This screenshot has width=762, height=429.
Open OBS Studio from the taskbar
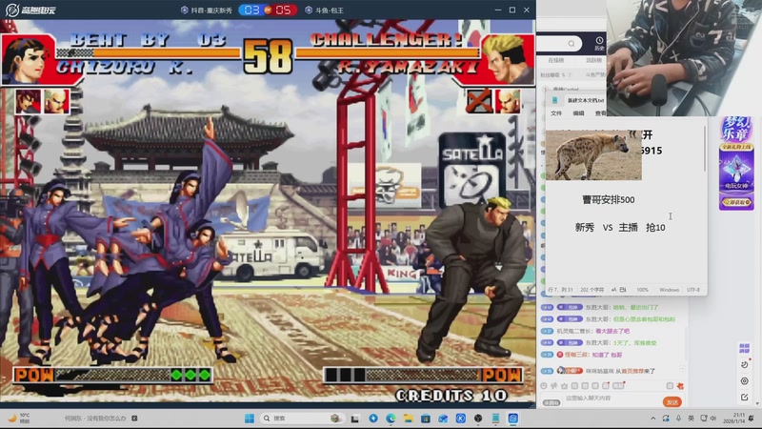tap(478, 419)
